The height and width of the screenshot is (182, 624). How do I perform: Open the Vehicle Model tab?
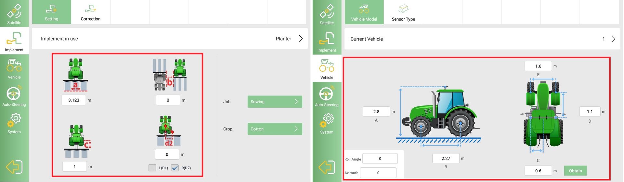[364, 12]
